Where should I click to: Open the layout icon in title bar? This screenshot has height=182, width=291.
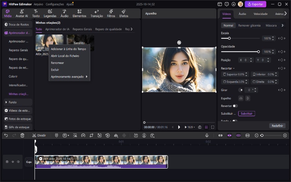pos(220,4)
